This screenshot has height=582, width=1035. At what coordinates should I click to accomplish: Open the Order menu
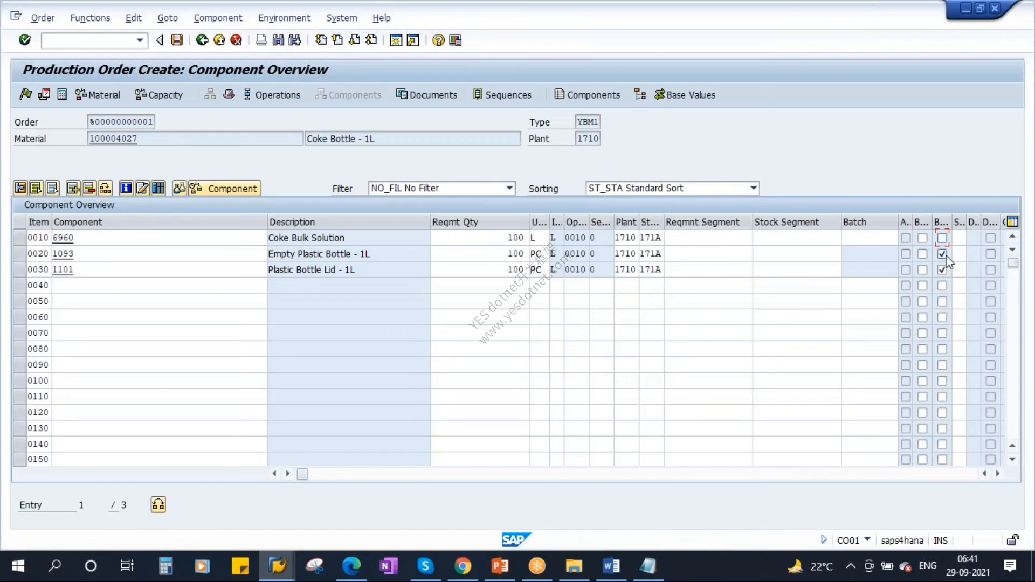(43, 18)
